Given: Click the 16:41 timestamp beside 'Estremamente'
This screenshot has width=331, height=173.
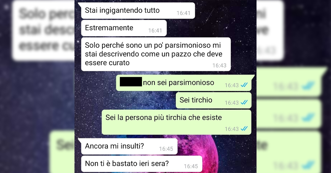Looking at the screenshot, I should 155,30.
